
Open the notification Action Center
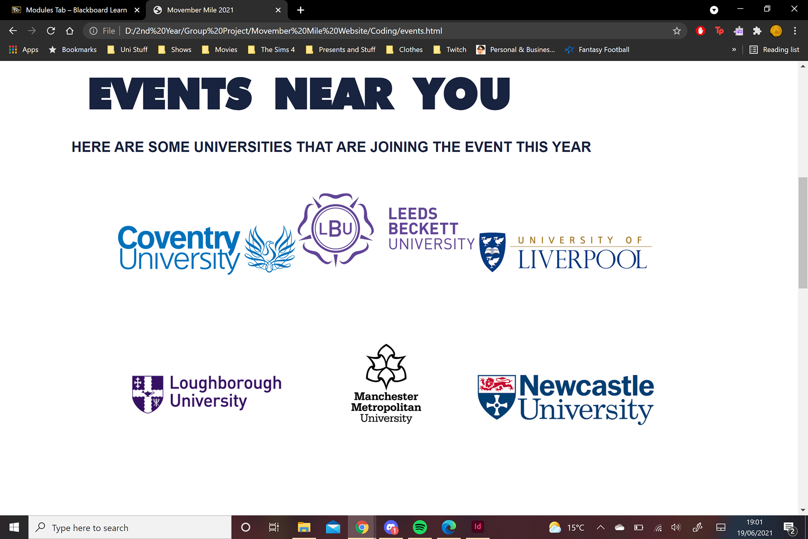tap(790, 528)
